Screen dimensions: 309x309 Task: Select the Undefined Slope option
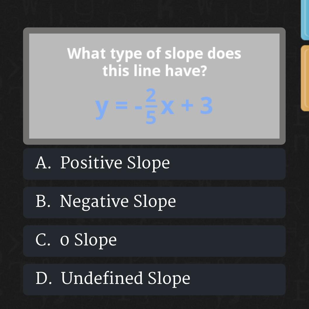pos(154,280)
